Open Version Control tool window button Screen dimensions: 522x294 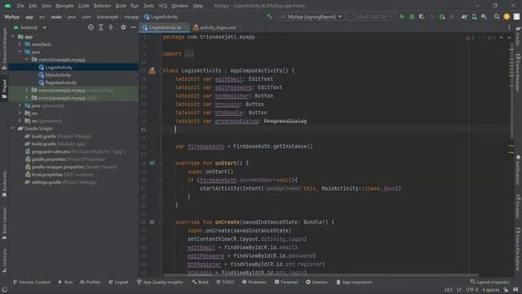click(31, 282)
